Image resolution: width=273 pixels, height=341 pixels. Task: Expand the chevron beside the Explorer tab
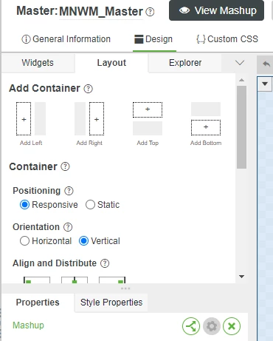[x=240, y=63]
